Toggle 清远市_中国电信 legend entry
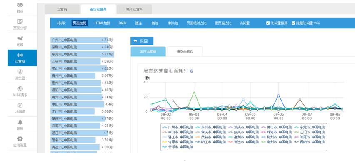Image resolution: width=355 pixels, height=161 pixels. (243, 142)
